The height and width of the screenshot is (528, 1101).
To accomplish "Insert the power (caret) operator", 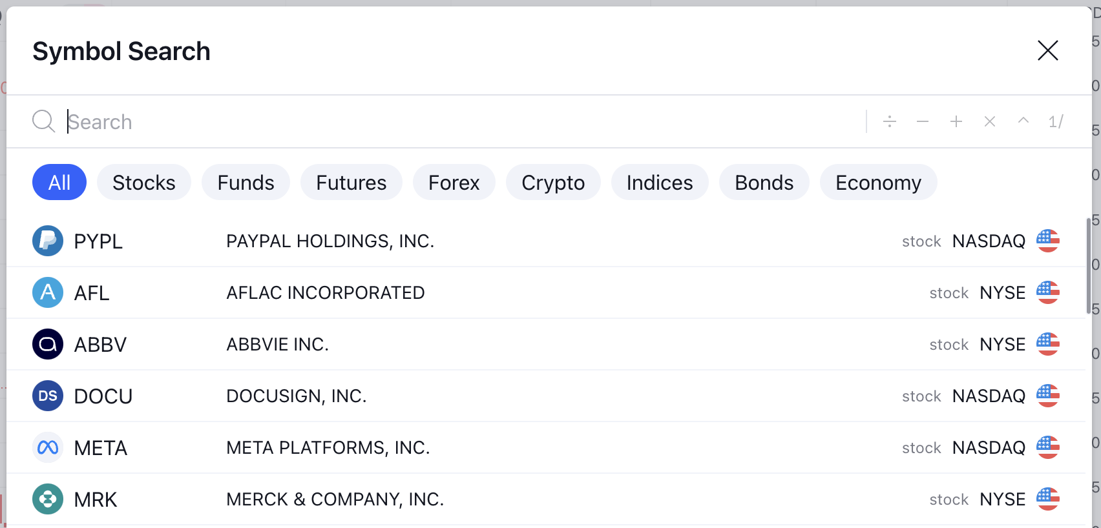I will [1023, 121].
